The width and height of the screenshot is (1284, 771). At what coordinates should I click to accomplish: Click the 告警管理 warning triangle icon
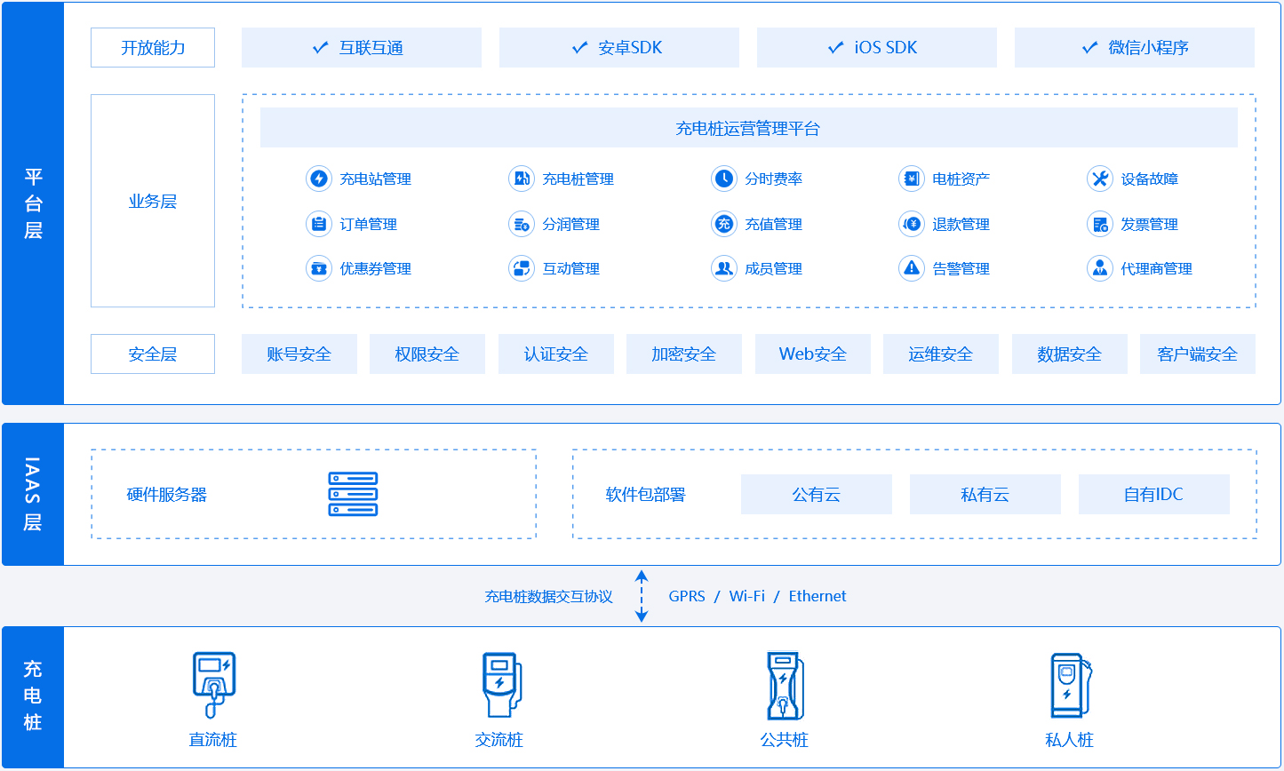pyautogui.click(x=911, y=268)
